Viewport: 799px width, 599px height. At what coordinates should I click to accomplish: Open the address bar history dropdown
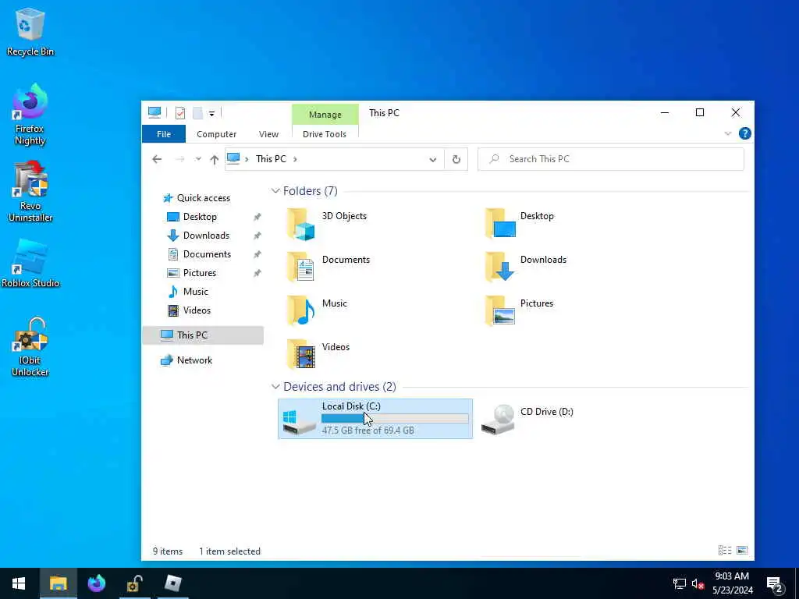(432, 159)
